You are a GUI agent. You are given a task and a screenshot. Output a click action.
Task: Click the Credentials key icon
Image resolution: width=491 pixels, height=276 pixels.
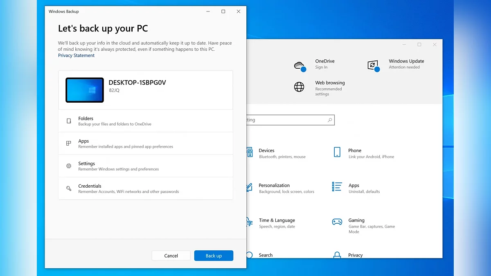(x=69, y=188)
